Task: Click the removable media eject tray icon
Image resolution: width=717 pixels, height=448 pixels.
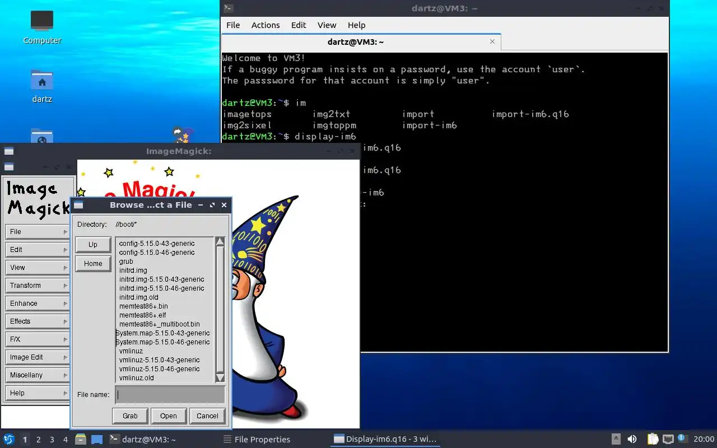Action: coord(616,439)
